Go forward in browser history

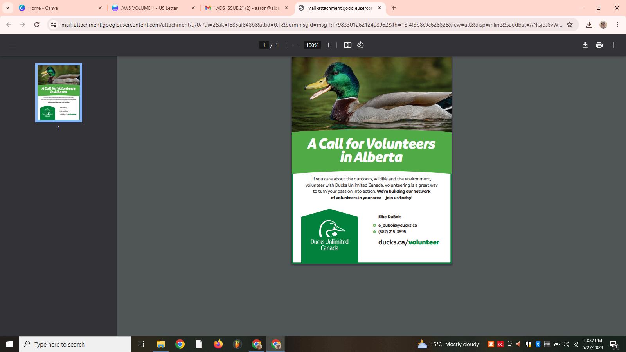click(x=23, y=25)
